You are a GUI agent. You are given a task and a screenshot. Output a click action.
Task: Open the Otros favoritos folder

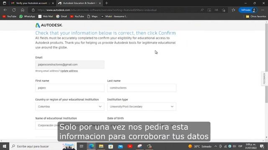coord(256,16)
